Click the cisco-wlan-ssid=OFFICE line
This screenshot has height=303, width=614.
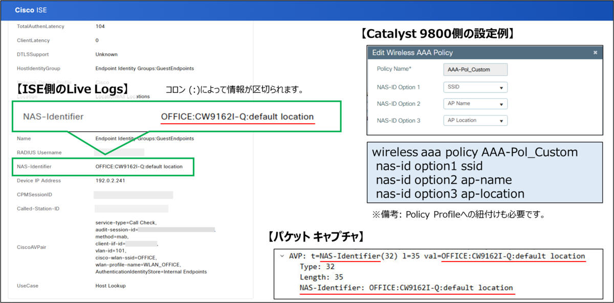point(126,258)
